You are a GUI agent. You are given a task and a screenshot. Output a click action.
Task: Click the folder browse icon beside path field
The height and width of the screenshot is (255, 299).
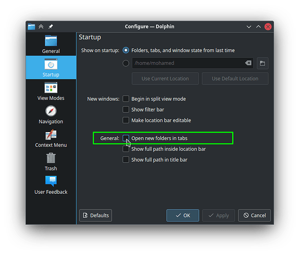262,63
